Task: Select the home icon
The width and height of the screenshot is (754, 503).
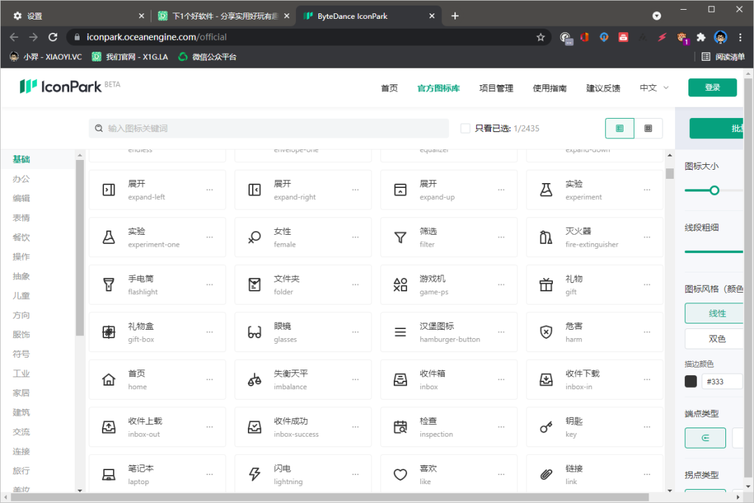Action: tap(109, 379)
